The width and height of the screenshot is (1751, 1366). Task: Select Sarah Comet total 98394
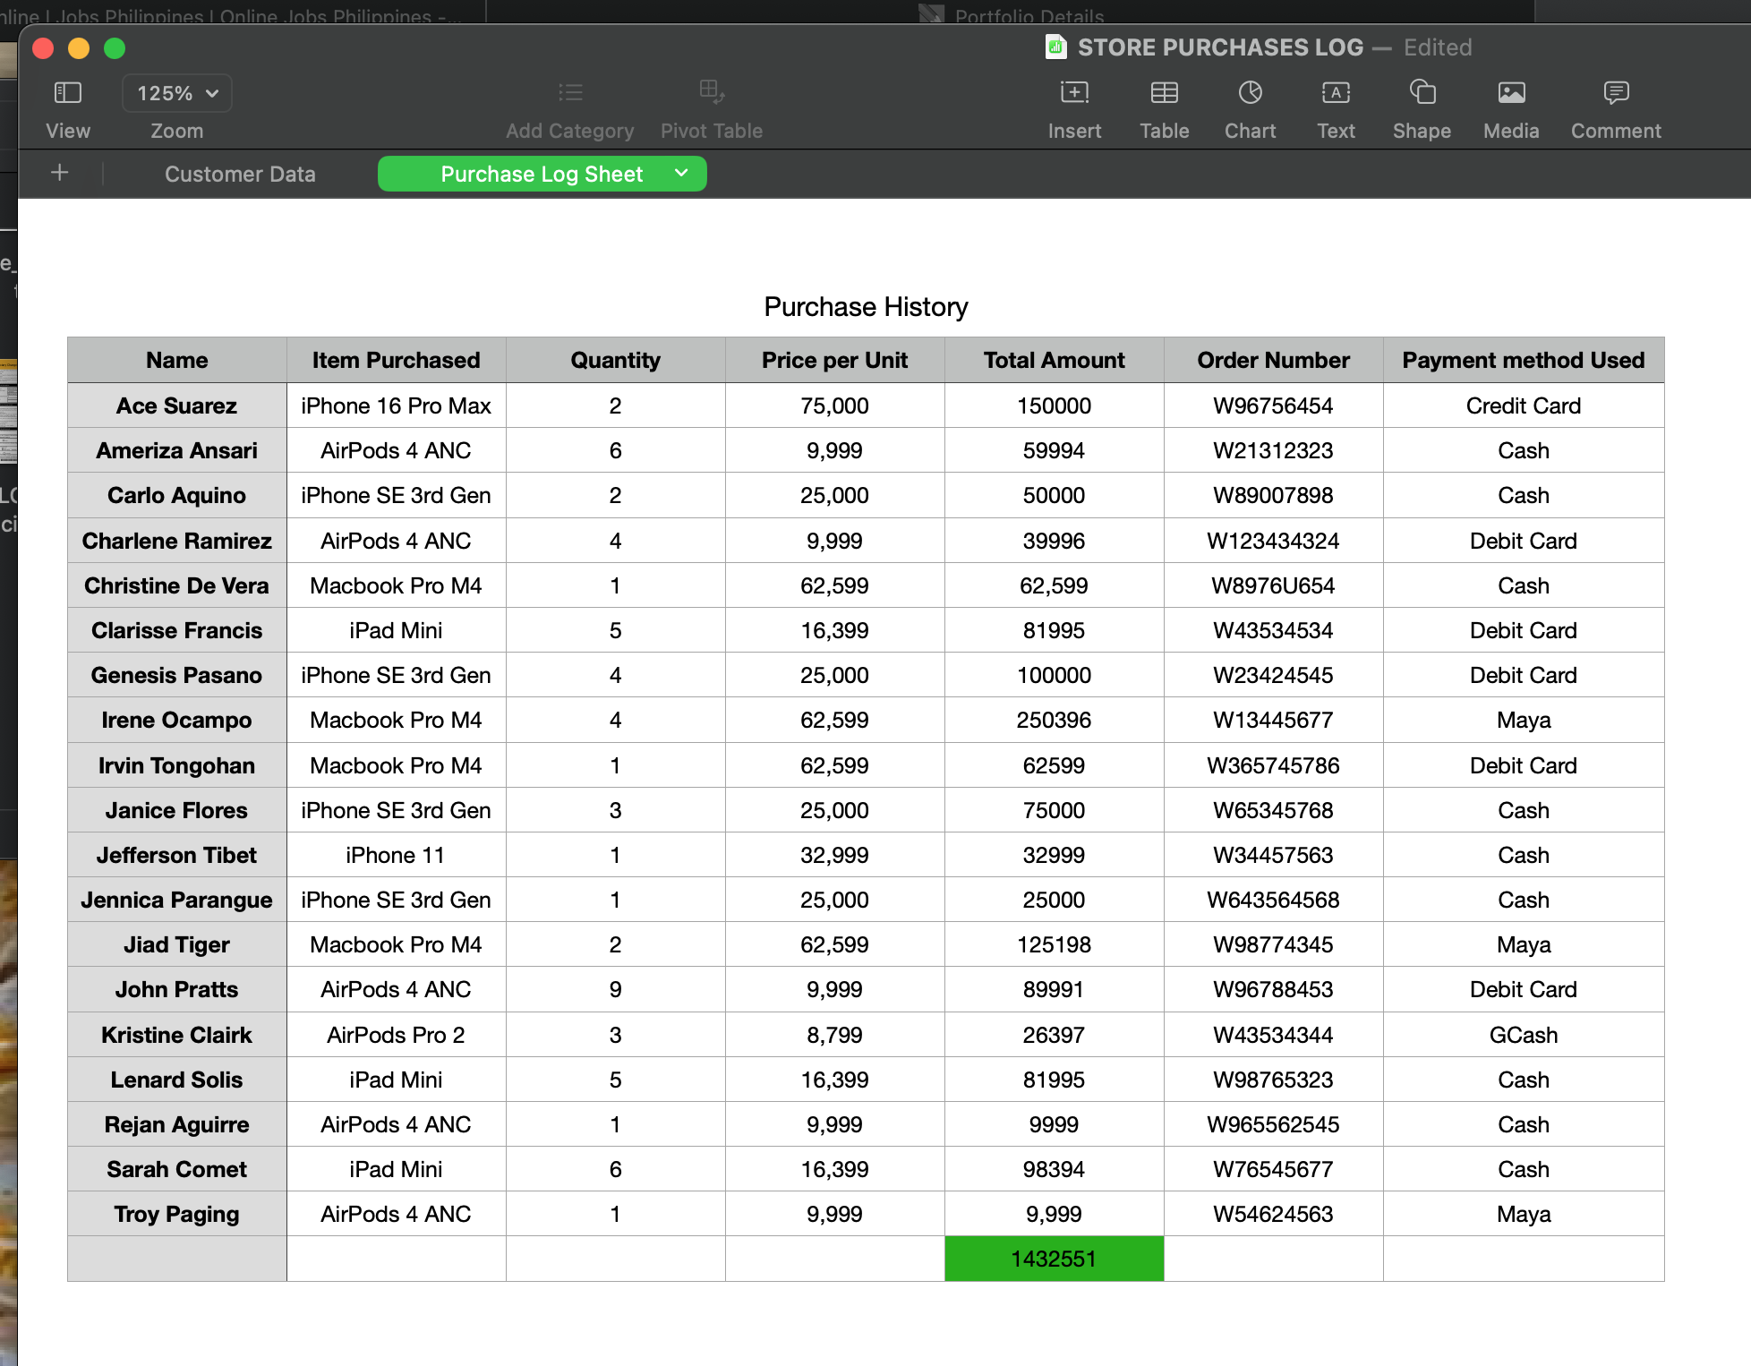(x=1055, y=1169)
